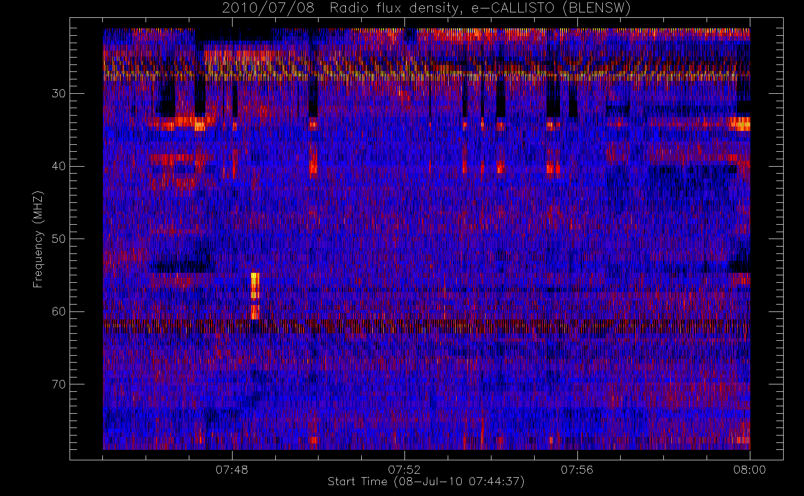Click the 40 MHz frequency tick label
Screen dimensions: 804x496
click(59, 166)
